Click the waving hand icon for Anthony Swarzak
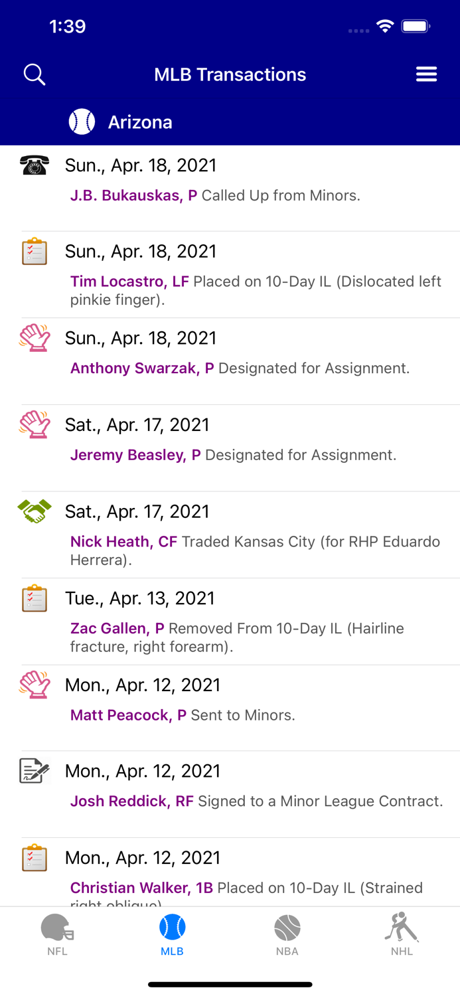460x996 pixels. tap(34, 338)
